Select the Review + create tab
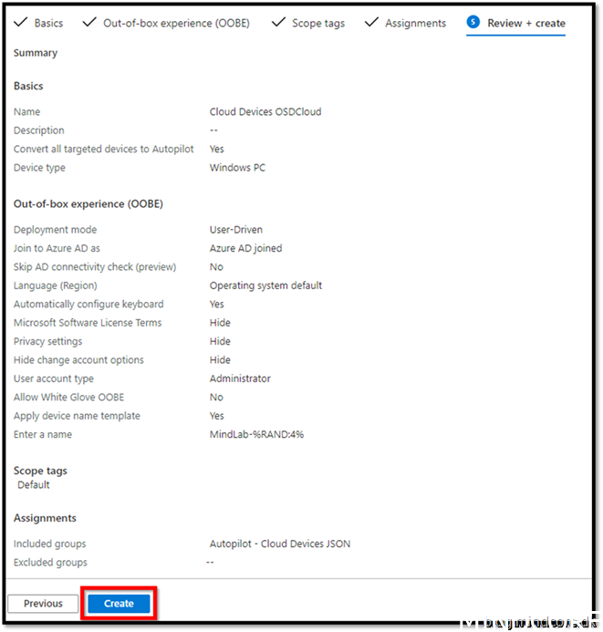Screen dimensions: 603x632 (x=526, y=23)
